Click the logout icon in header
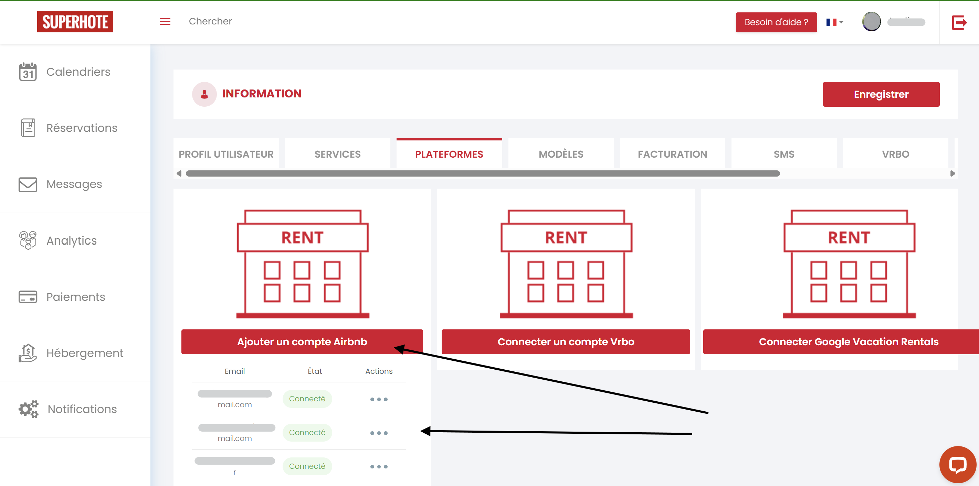This screenshot has width=979, height=486. 959,22
